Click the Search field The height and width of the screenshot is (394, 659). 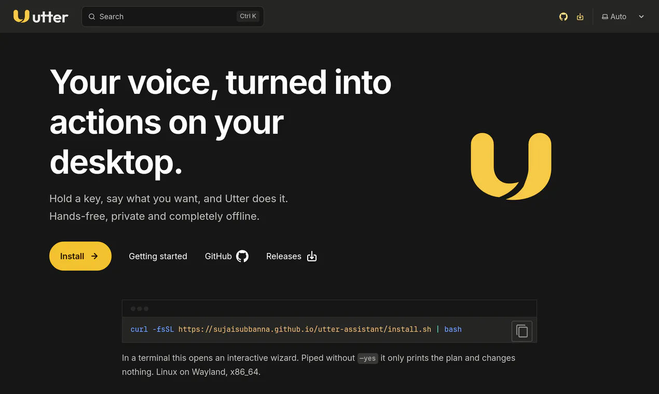click(x=173, y=17)
